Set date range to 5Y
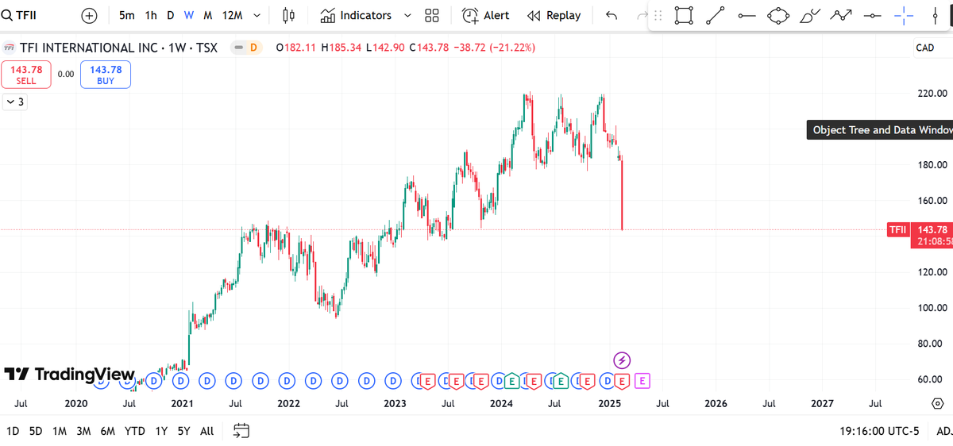 pos(183,431)
